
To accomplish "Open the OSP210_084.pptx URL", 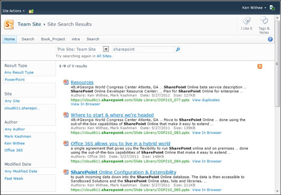I will pyautogui.click(x=130, y=161).
